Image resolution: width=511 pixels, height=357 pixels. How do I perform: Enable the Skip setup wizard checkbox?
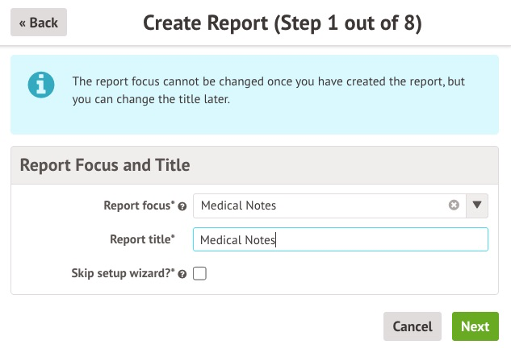coord(200,273)
